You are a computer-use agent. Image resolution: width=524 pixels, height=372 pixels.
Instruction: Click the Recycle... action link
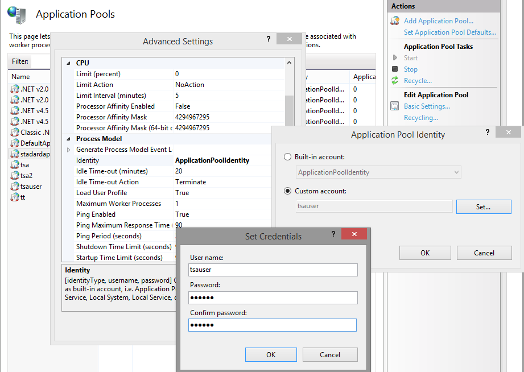coord(418,81)
